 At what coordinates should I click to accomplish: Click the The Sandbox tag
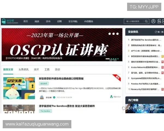(45, 111)
